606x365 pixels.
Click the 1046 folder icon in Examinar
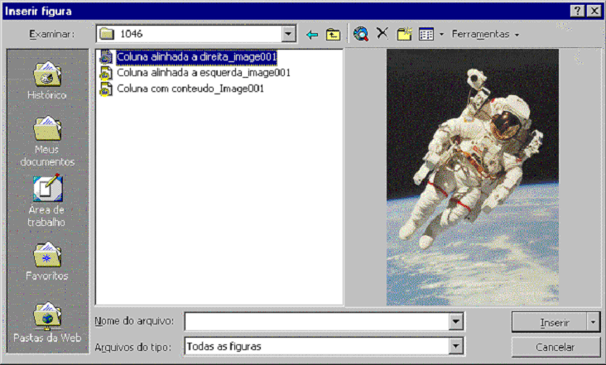coord(107,34)
